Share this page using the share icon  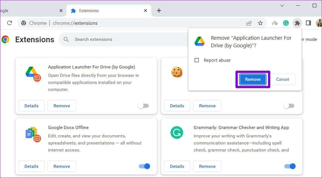tap(249, 23)
